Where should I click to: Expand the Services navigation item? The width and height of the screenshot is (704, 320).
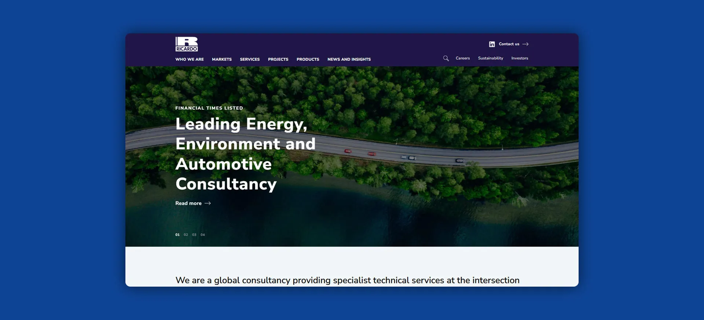click(x=250, y=59)
